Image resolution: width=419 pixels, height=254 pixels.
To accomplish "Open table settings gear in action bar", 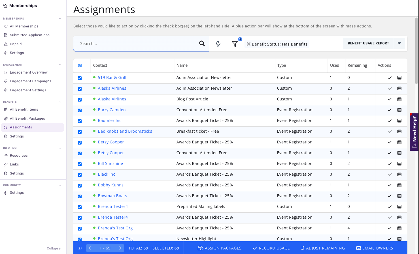I will click(80, 248).
